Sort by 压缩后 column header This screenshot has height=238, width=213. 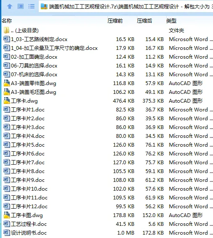pyautogui.click(x=145, y=21)
